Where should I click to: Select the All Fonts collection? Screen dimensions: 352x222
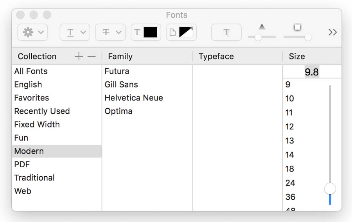point(31,71)
